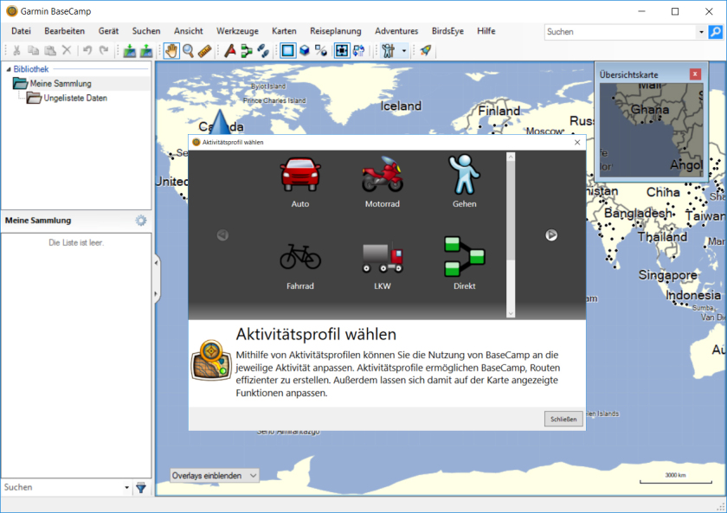This screenshot has width=727, height=513.
Task: Select the zoom magnifier tool
Action: click(x=188, y=51)
